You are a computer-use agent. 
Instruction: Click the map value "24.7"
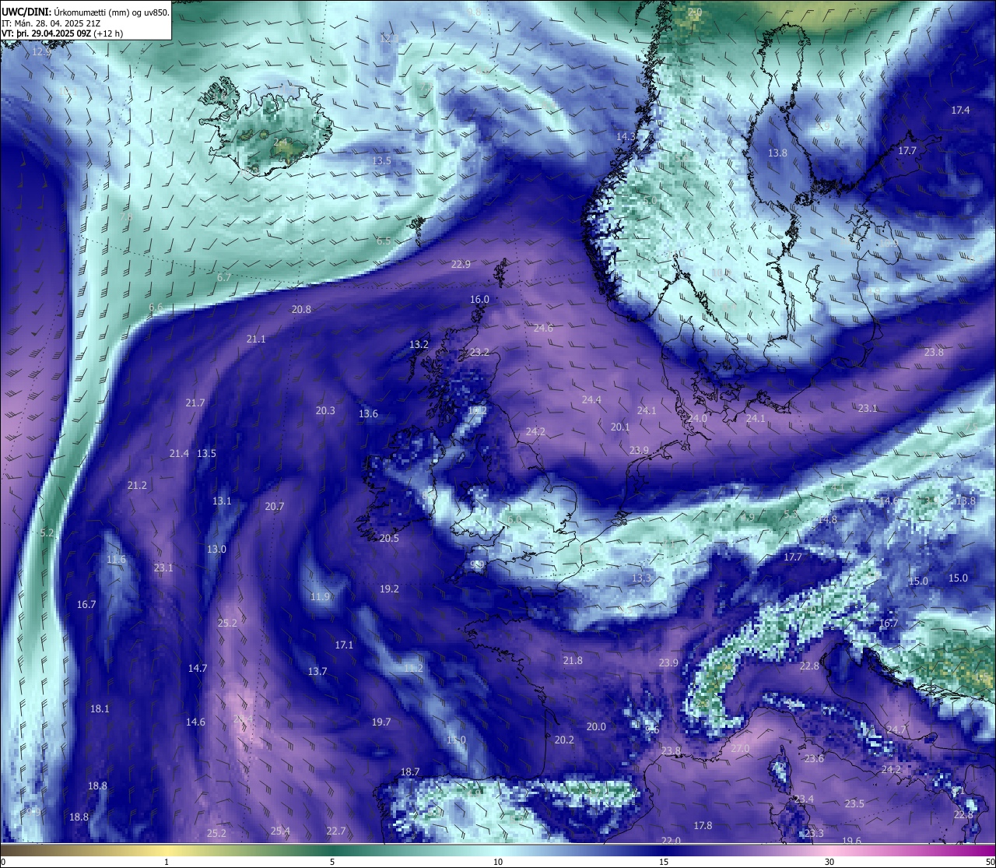click(x=896, y=729)
